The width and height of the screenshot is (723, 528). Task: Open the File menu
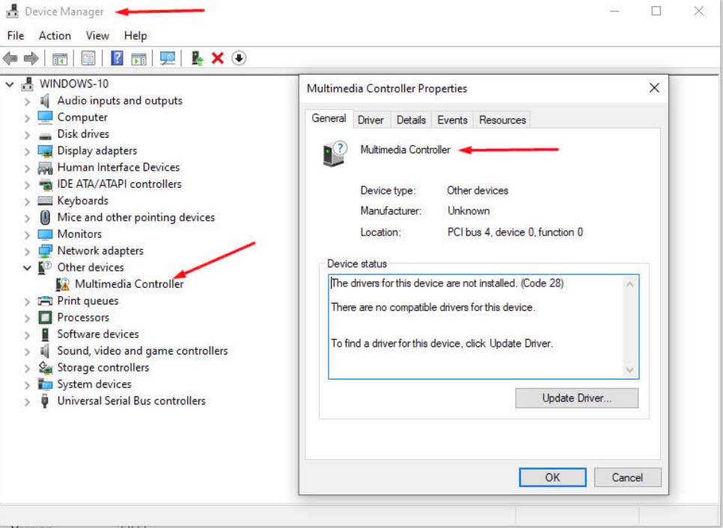(x=16, y=35)
